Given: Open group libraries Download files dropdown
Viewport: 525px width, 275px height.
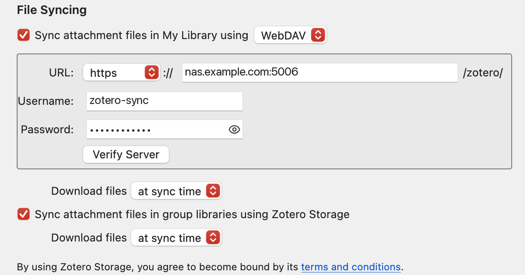Looking at the screenshot, I should click(176, 237).
